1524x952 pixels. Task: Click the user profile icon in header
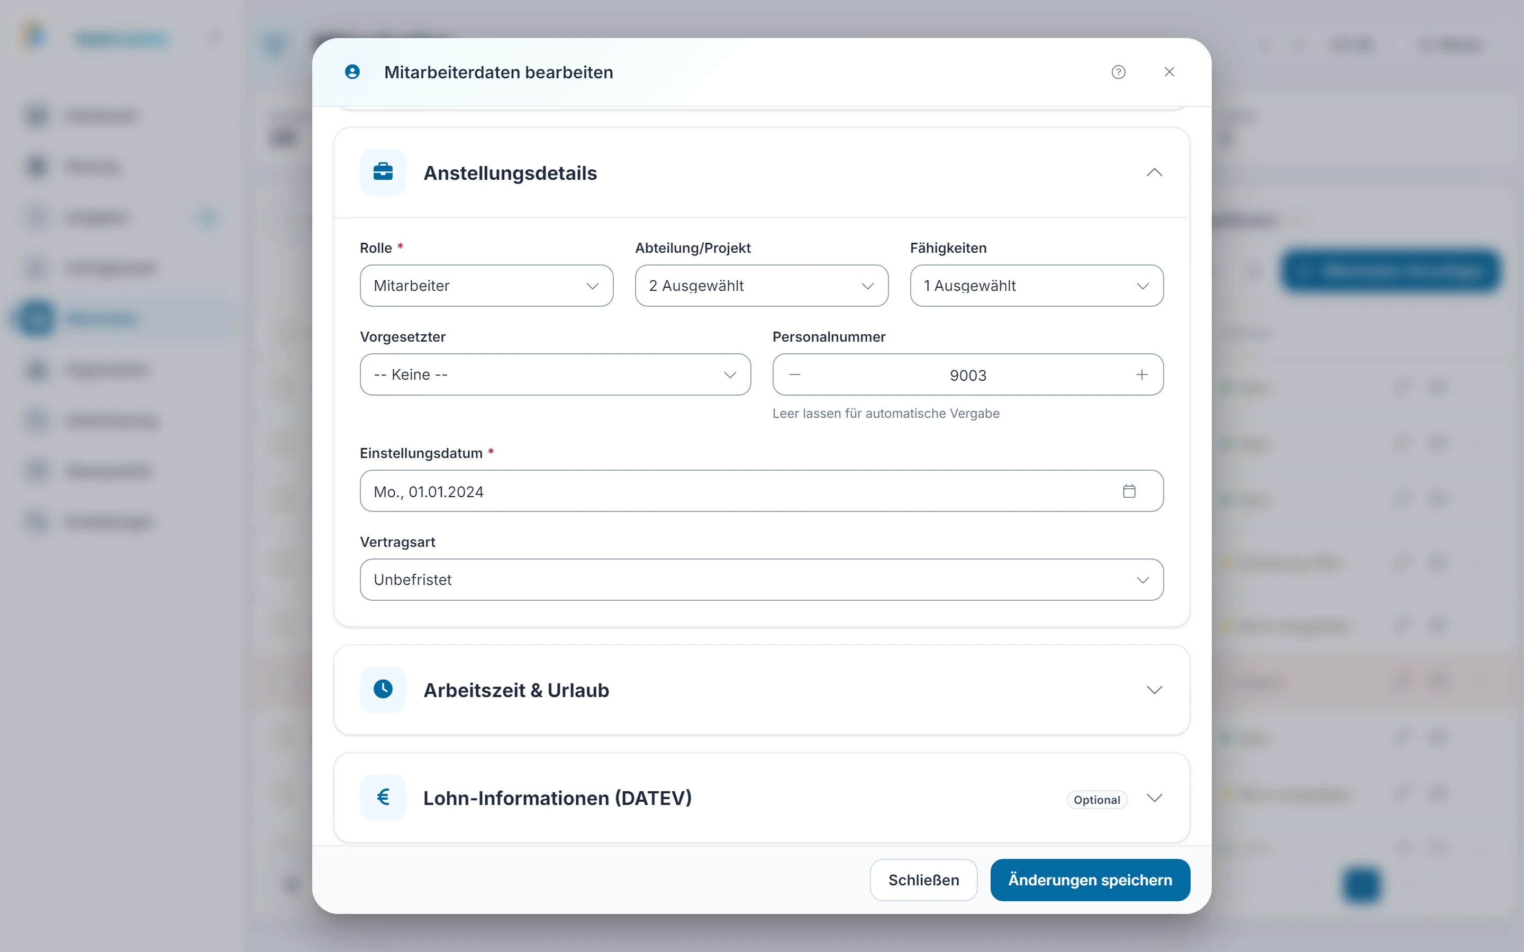tap(352, 72)
